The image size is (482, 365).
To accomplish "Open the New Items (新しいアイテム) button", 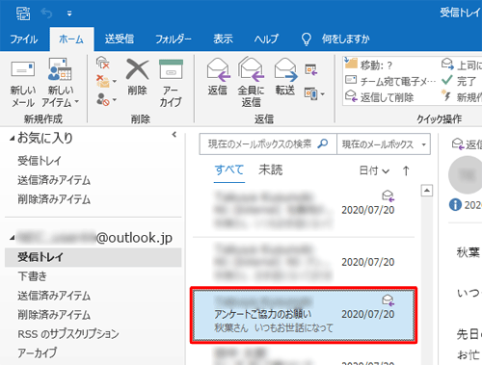I will [60, 83].
